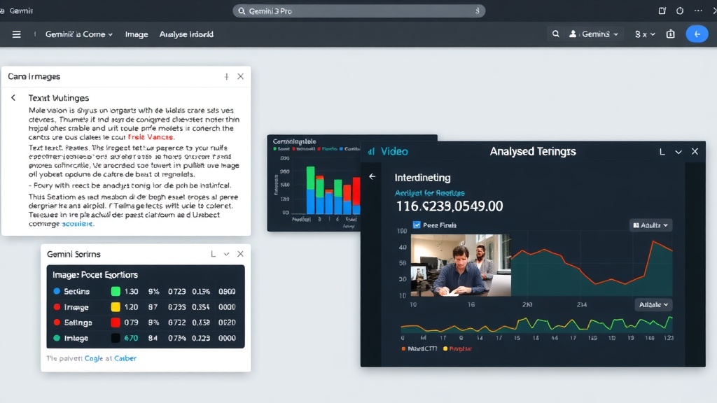Click the red link in the text paragraph
This screenshot has height=403, width=717.
tap(151, 137)
